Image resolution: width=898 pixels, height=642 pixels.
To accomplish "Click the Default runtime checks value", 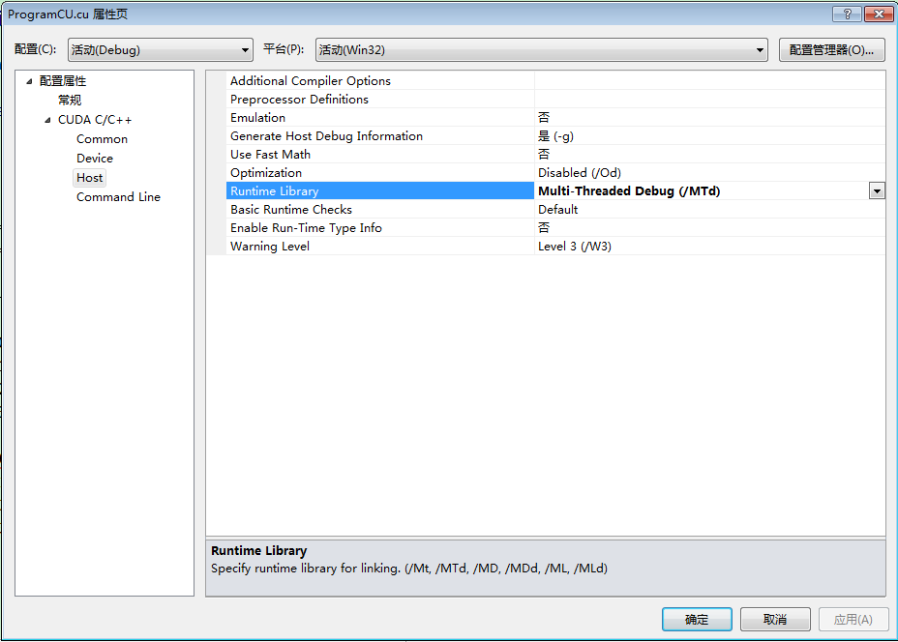I will click(x=557, y=209).
